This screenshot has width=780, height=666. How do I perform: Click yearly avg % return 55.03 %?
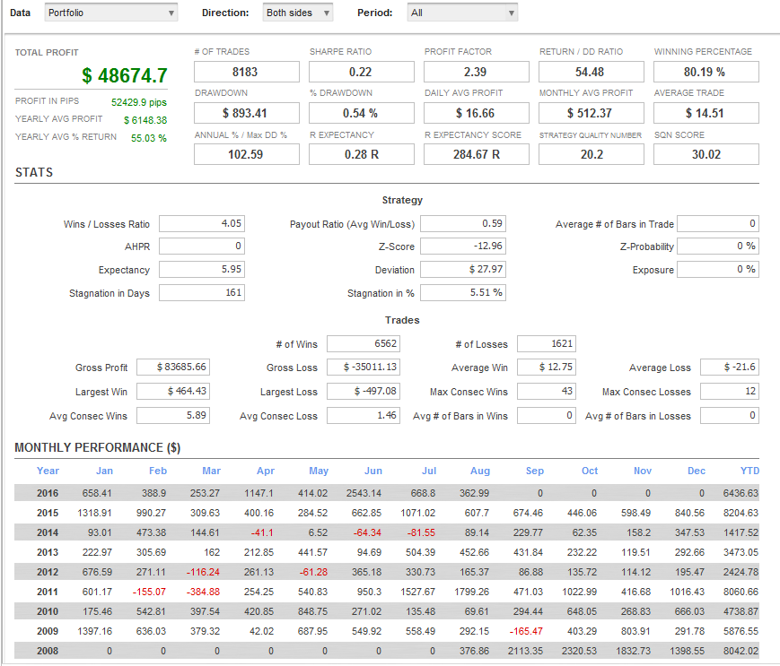[149, 138]
